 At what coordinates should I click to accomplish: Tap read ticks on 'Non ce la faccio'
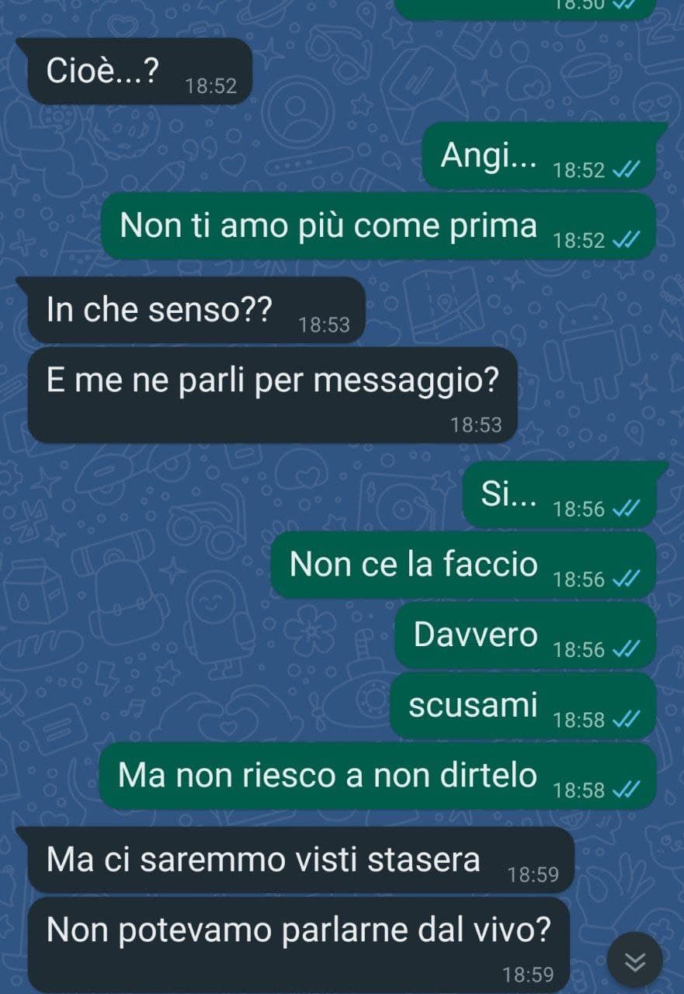coord(626,579)
